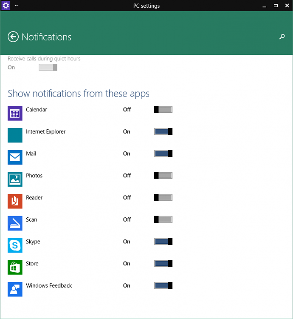The image size is (293, 319).
Task: Click the Notifications page title
Action: (47, 37)
